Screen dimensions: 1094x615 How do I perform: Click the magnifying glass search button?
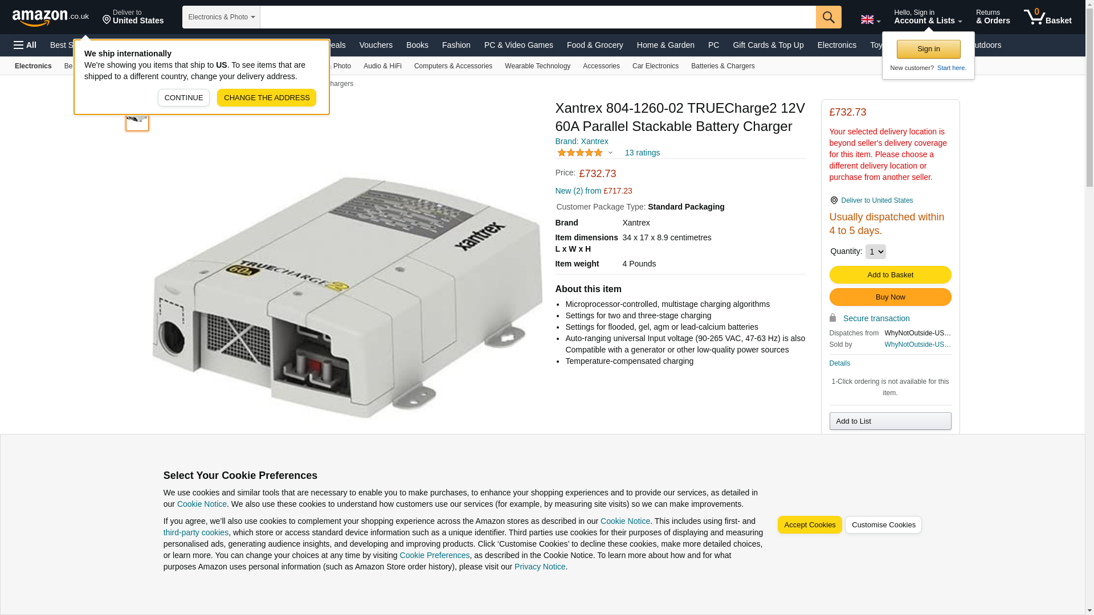pos(828,17)
